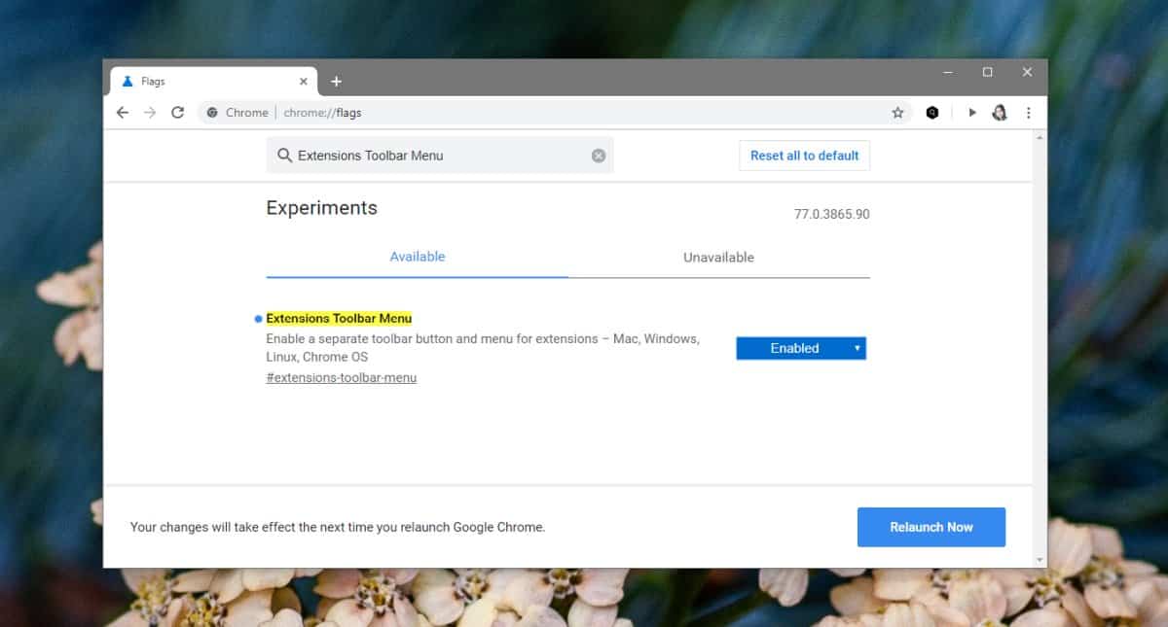Click the page scrollbar up arrow
Screen dimensions: 1168x627
1040,139
